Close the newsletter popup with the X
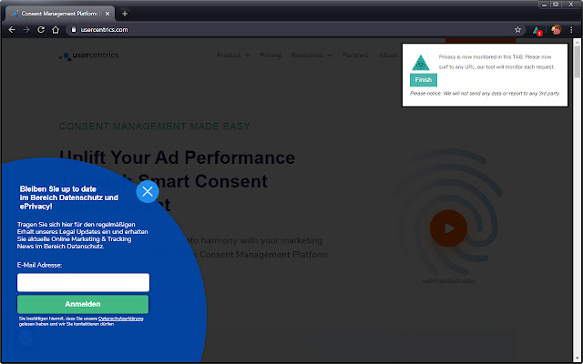 tap(148, 191)
